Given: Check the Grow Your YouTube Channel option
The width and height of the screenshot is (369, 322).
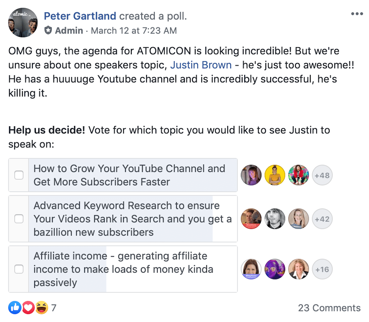Looking at the screenshot, I should click(19, 175).
